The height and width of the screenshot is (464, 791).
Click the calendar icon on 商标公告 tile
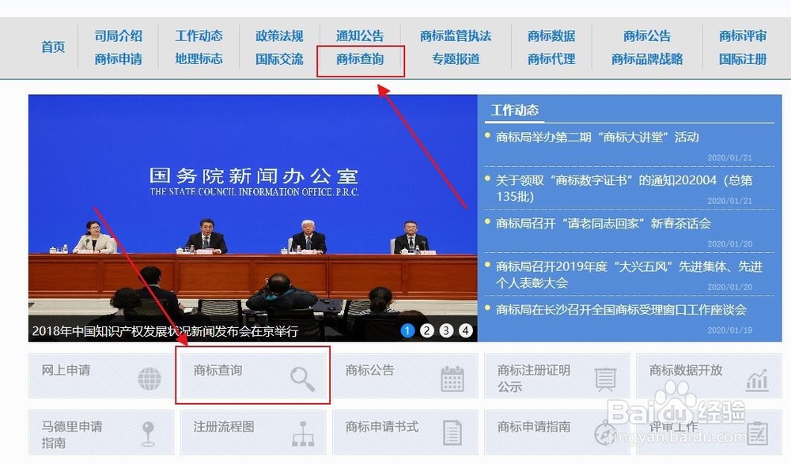point(452,379)
